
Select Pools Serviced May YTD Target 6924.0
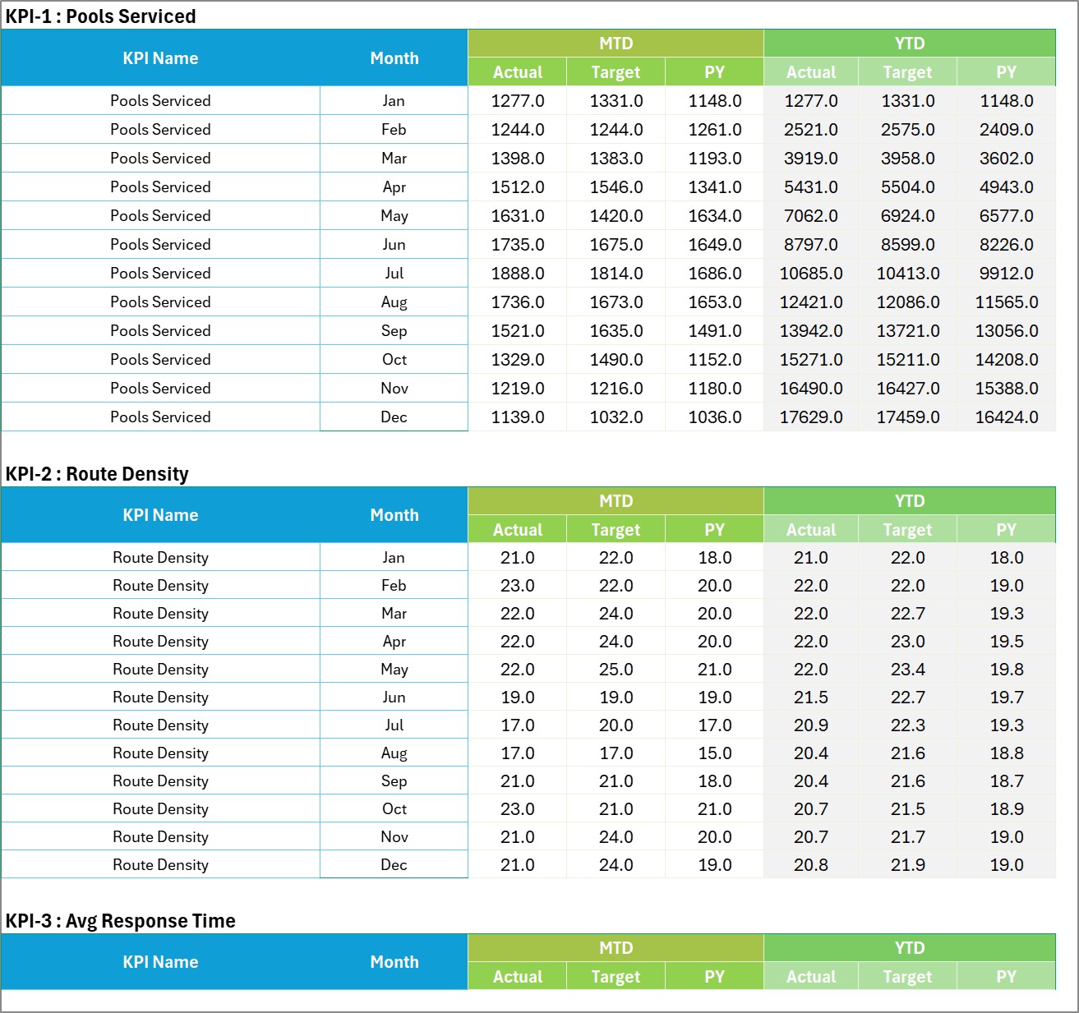908,216
